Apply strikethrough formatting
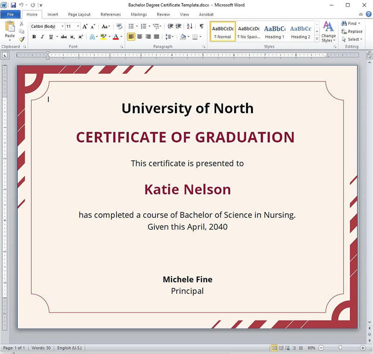This screenshot has height=354, width=373. [63, 37]
